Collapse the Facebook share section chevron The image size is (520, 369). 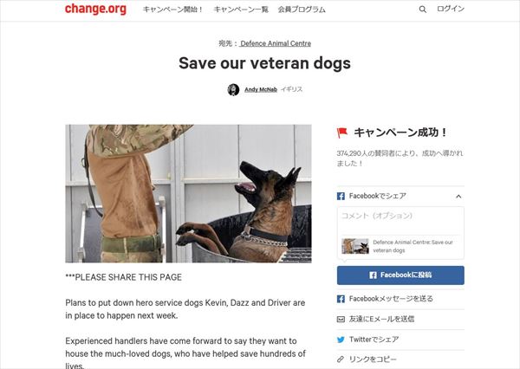pyautogui.click(x=458, y=197)
